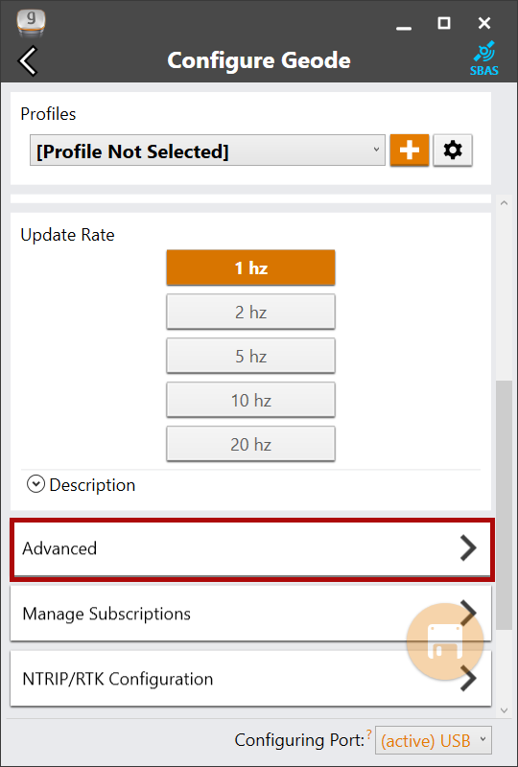Click the scroll up arrow on scrollbar
The height and width of the screenshot is (767, 518).
click(505, 202)
